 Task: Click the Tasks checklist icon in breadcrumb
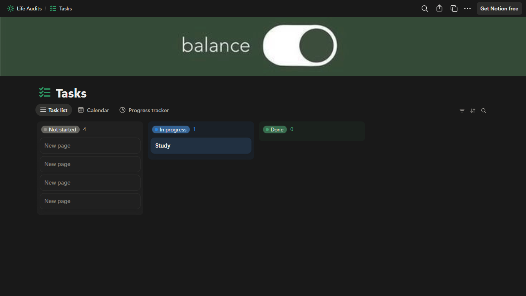tap(53, 8)
